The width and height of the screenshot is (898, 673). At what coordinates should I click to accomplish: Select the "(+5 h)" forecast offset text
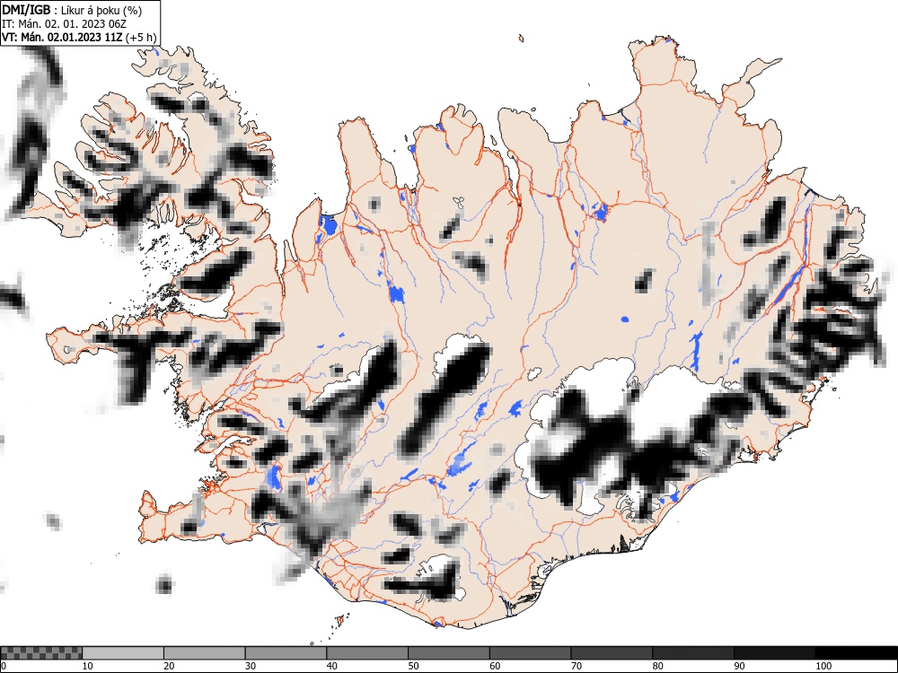pyautogui.click(x=141, y=38)
